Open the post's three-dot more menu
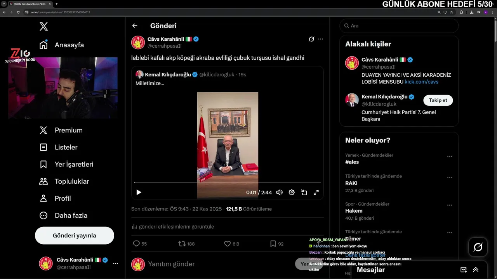 tap(320, 39)
